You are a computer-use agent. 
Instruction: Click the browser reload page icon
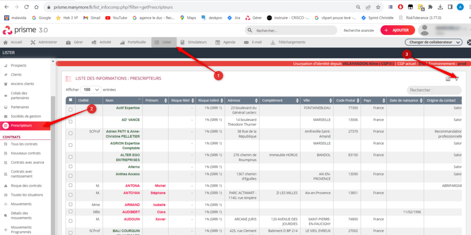click(26, 7)
